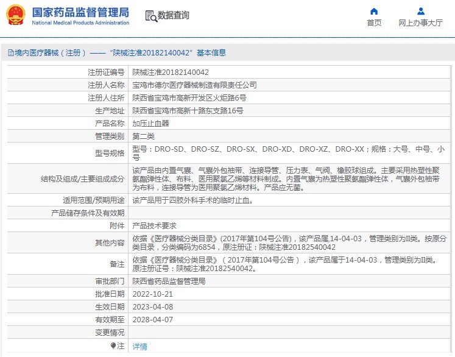Select approving department 陕西省药品监督管理局

169,281
